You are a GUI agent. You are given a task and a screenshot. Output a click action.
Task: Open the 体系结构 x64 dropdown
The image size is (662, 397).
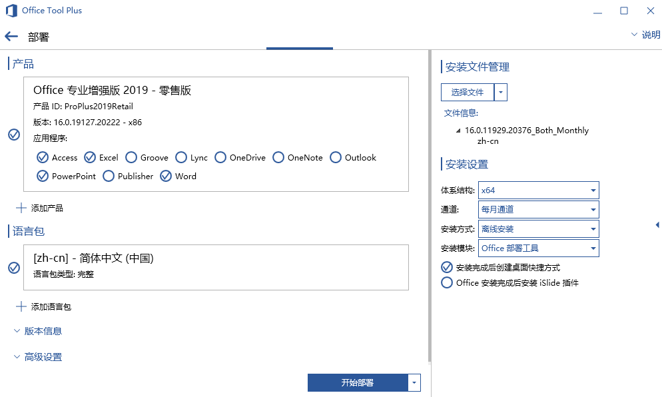pyautogui.click(x=538, y=191)
